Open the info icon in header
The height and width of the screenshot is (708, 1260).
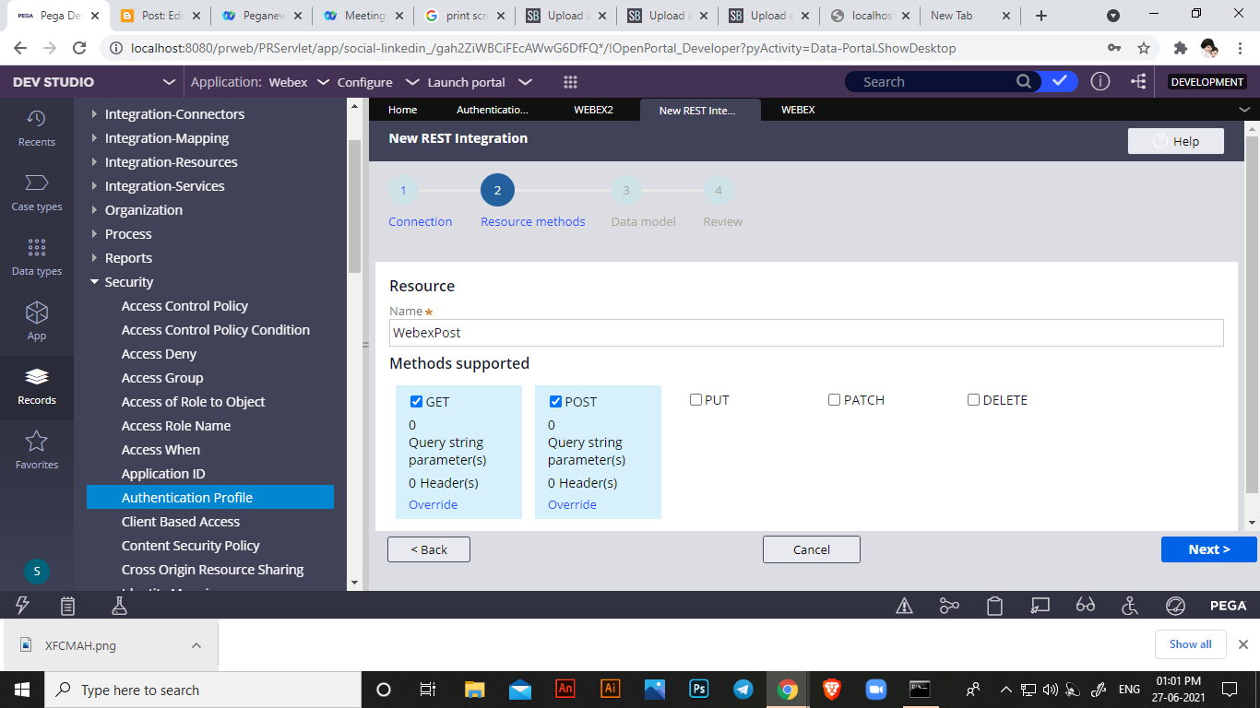[x=1100, y=81]
